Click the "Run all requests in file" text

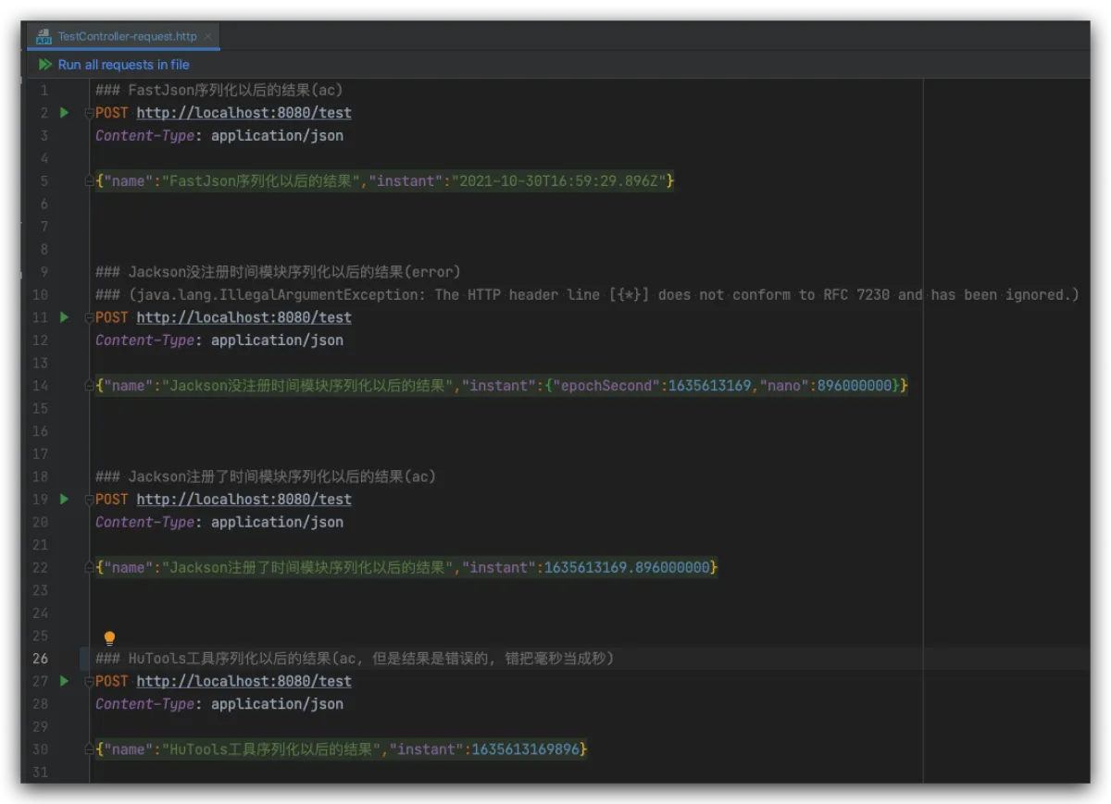(x=123, y=65)
